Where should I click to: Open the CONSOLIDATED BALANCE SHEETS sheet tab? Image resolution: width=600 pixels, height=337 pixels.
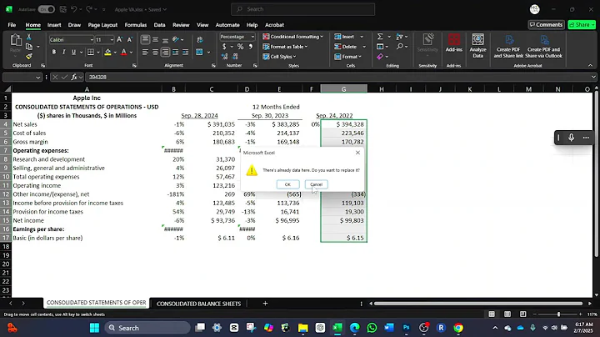(198, 304)
